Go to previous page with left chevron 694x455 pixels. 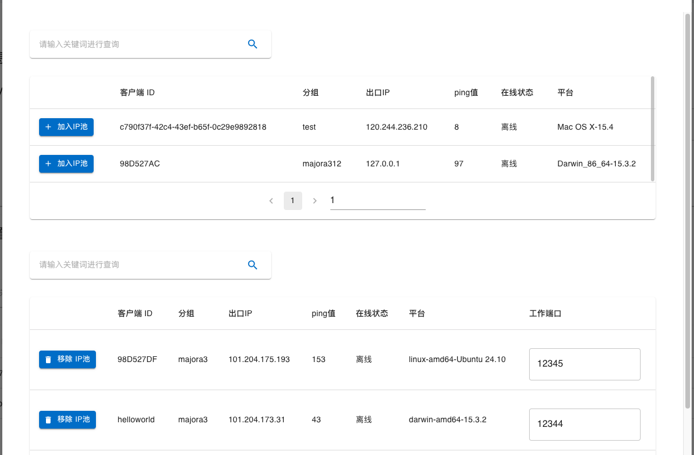[271, 201]
